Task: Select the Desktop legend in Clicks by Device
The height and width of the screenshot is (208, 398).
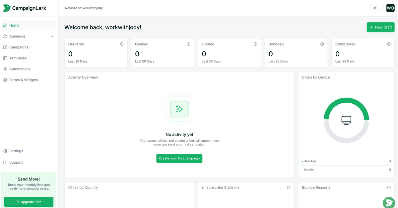Action: point(309,161)
